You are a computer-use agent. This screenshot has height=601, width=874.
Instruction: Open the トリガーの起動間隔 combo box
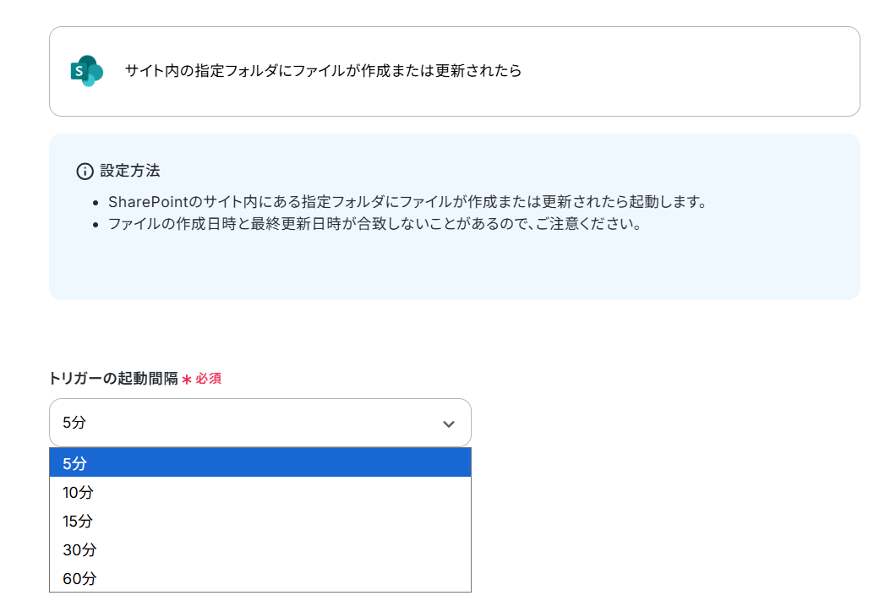(260, 423)
